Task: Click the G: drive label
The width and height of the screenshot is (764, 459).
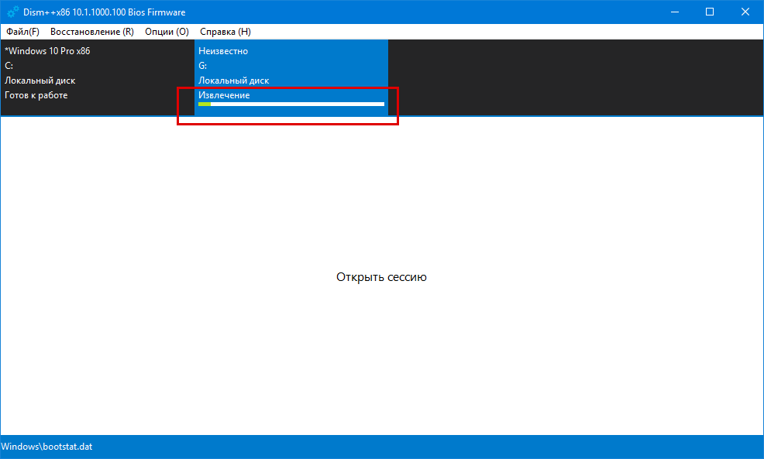Action: coord(202,66)
